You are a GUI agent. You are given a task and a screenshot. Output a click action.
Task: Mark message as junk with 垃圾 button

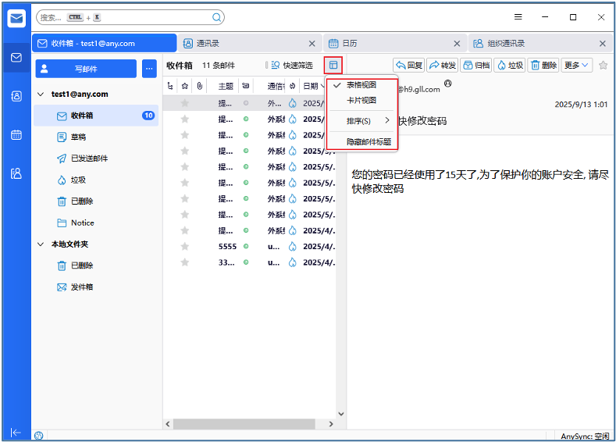(x=510, y=66)
